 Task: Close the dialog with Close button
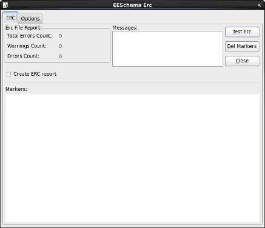click(242, 61)
